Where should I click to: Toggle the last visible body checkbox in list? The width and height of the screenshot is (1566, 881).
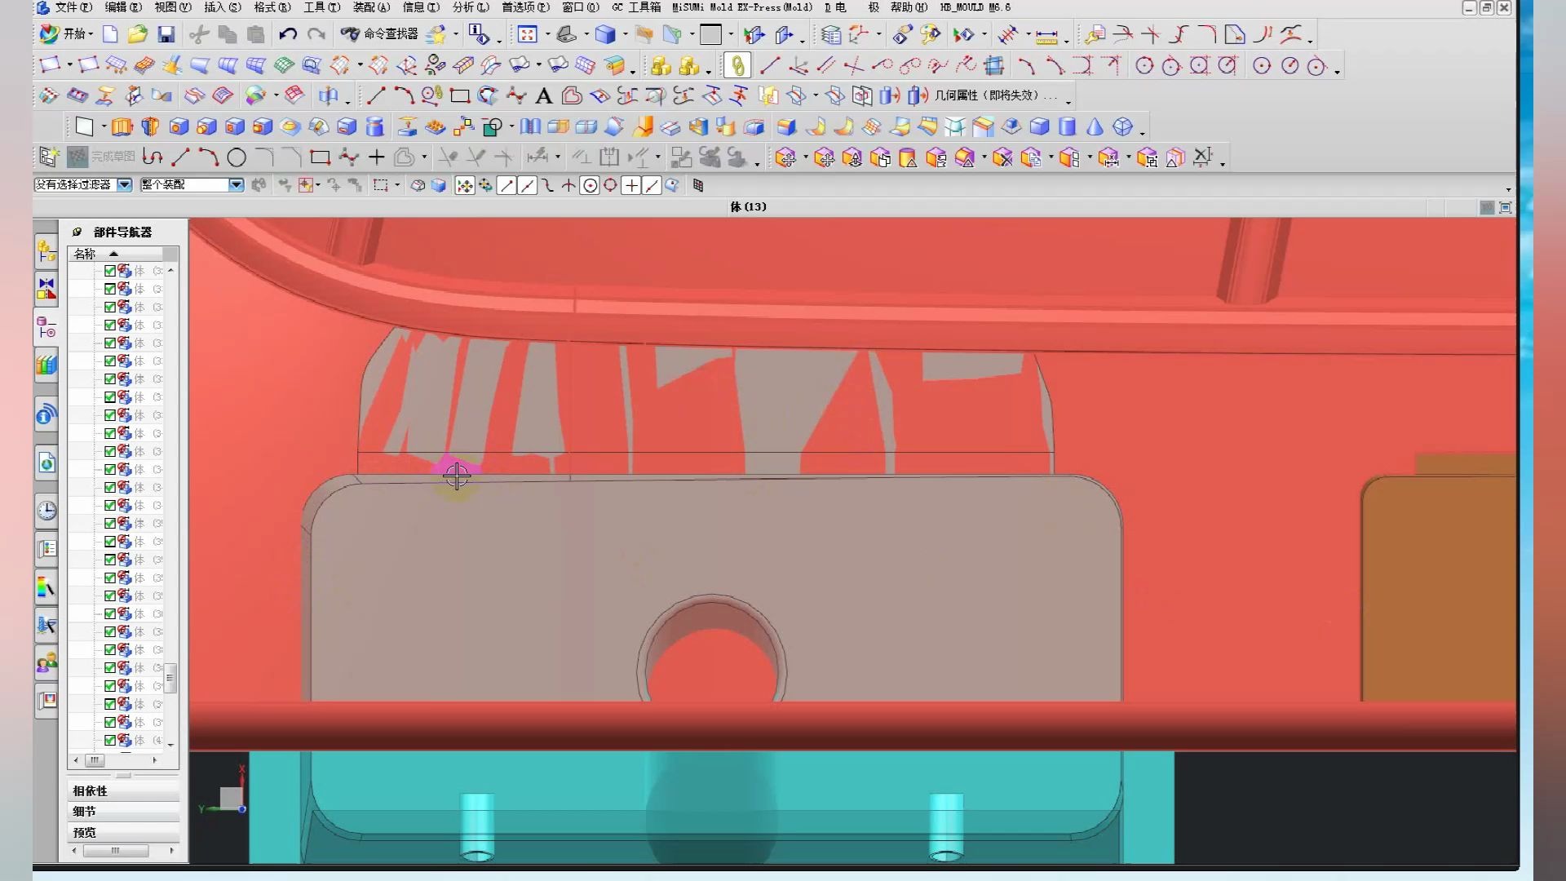point(110,740)
